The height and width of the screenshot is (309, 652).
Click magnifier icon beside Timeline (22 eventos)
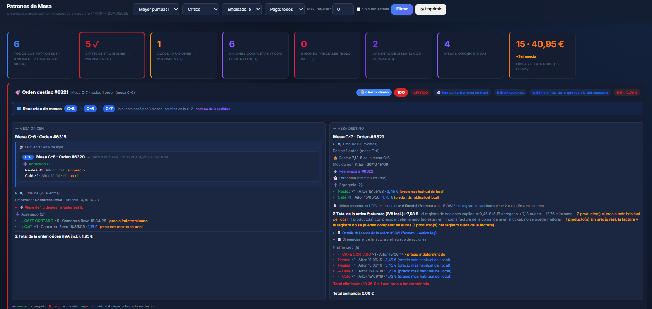click(22, 193)
